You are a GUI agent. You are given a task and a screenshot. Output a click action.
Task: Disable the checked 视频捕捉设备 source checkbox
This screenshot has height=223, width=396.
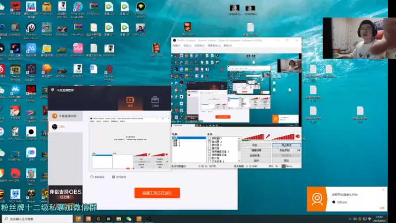click(x=209, y=155)
